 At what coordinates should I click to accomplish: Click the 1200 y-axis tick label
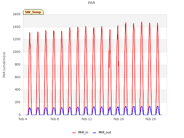pos(17,39)
